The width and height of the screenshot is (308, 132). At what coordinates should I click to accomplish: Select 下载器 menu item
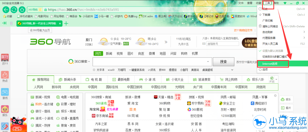pyautogui.click(x=282, y=15)
